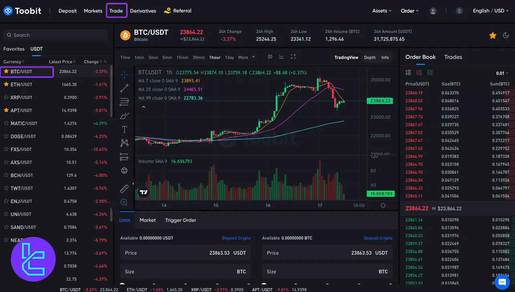Select the trend line drawing tool
The height and width of the screenshot is (292, 515).
tap(124, 88)
